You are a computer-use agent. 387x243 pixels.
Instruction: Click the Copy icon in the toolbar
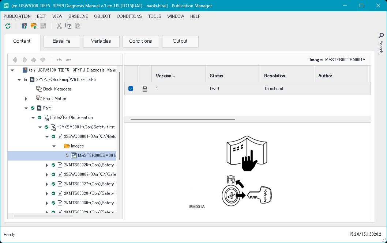[x=68, y=26]
